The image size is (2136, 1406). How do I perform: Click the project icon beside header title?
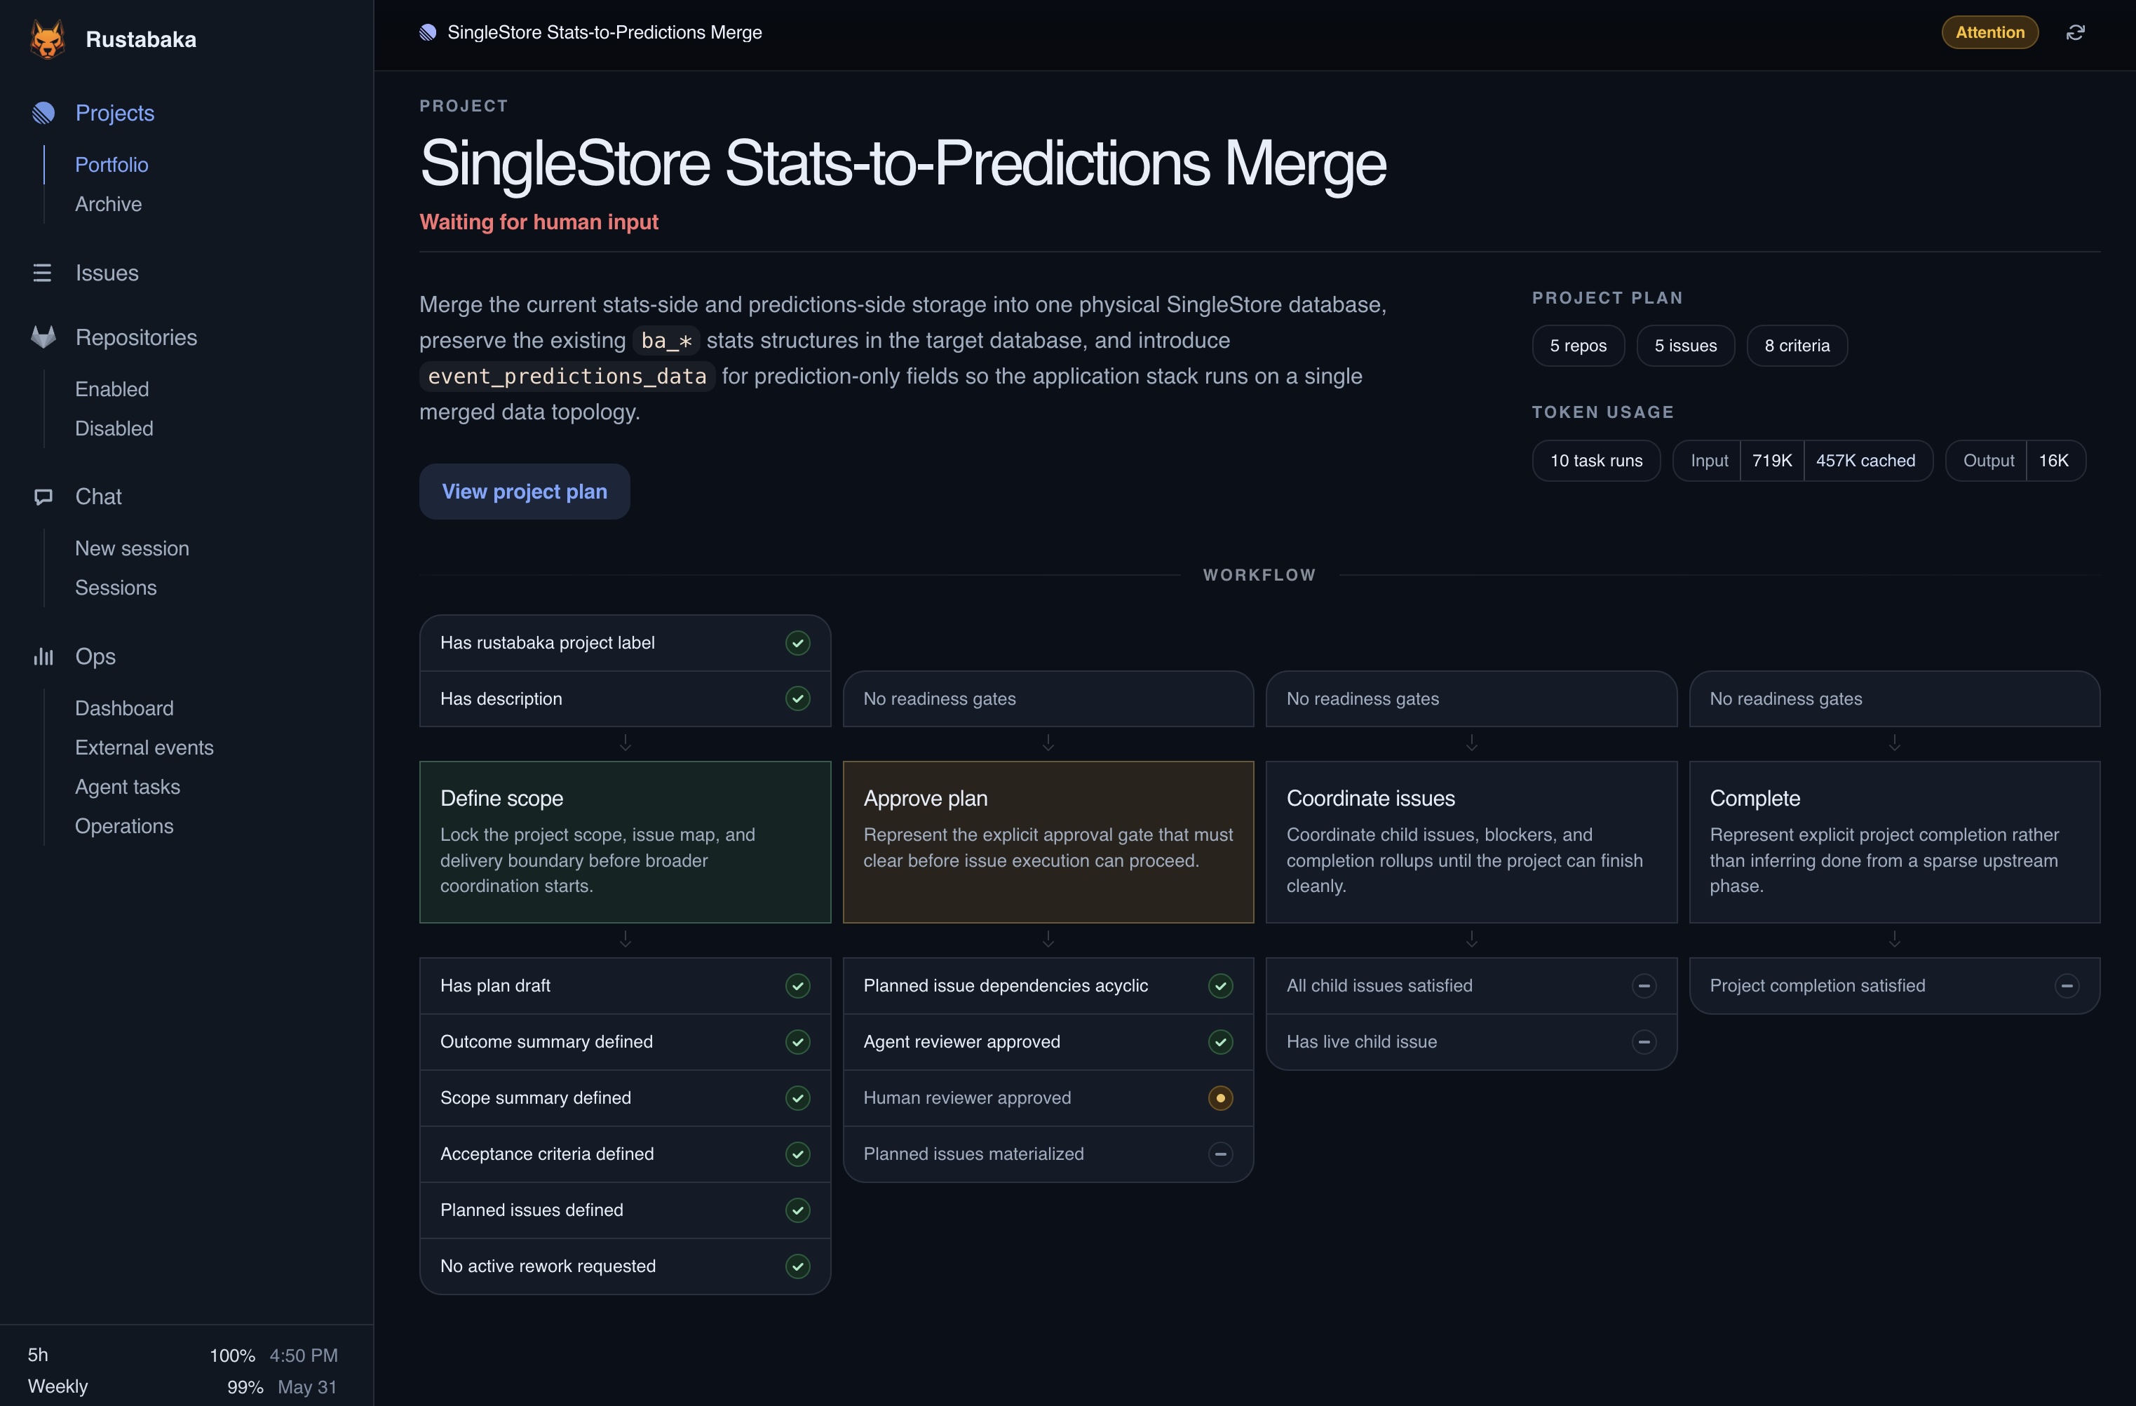pos(428,32)
